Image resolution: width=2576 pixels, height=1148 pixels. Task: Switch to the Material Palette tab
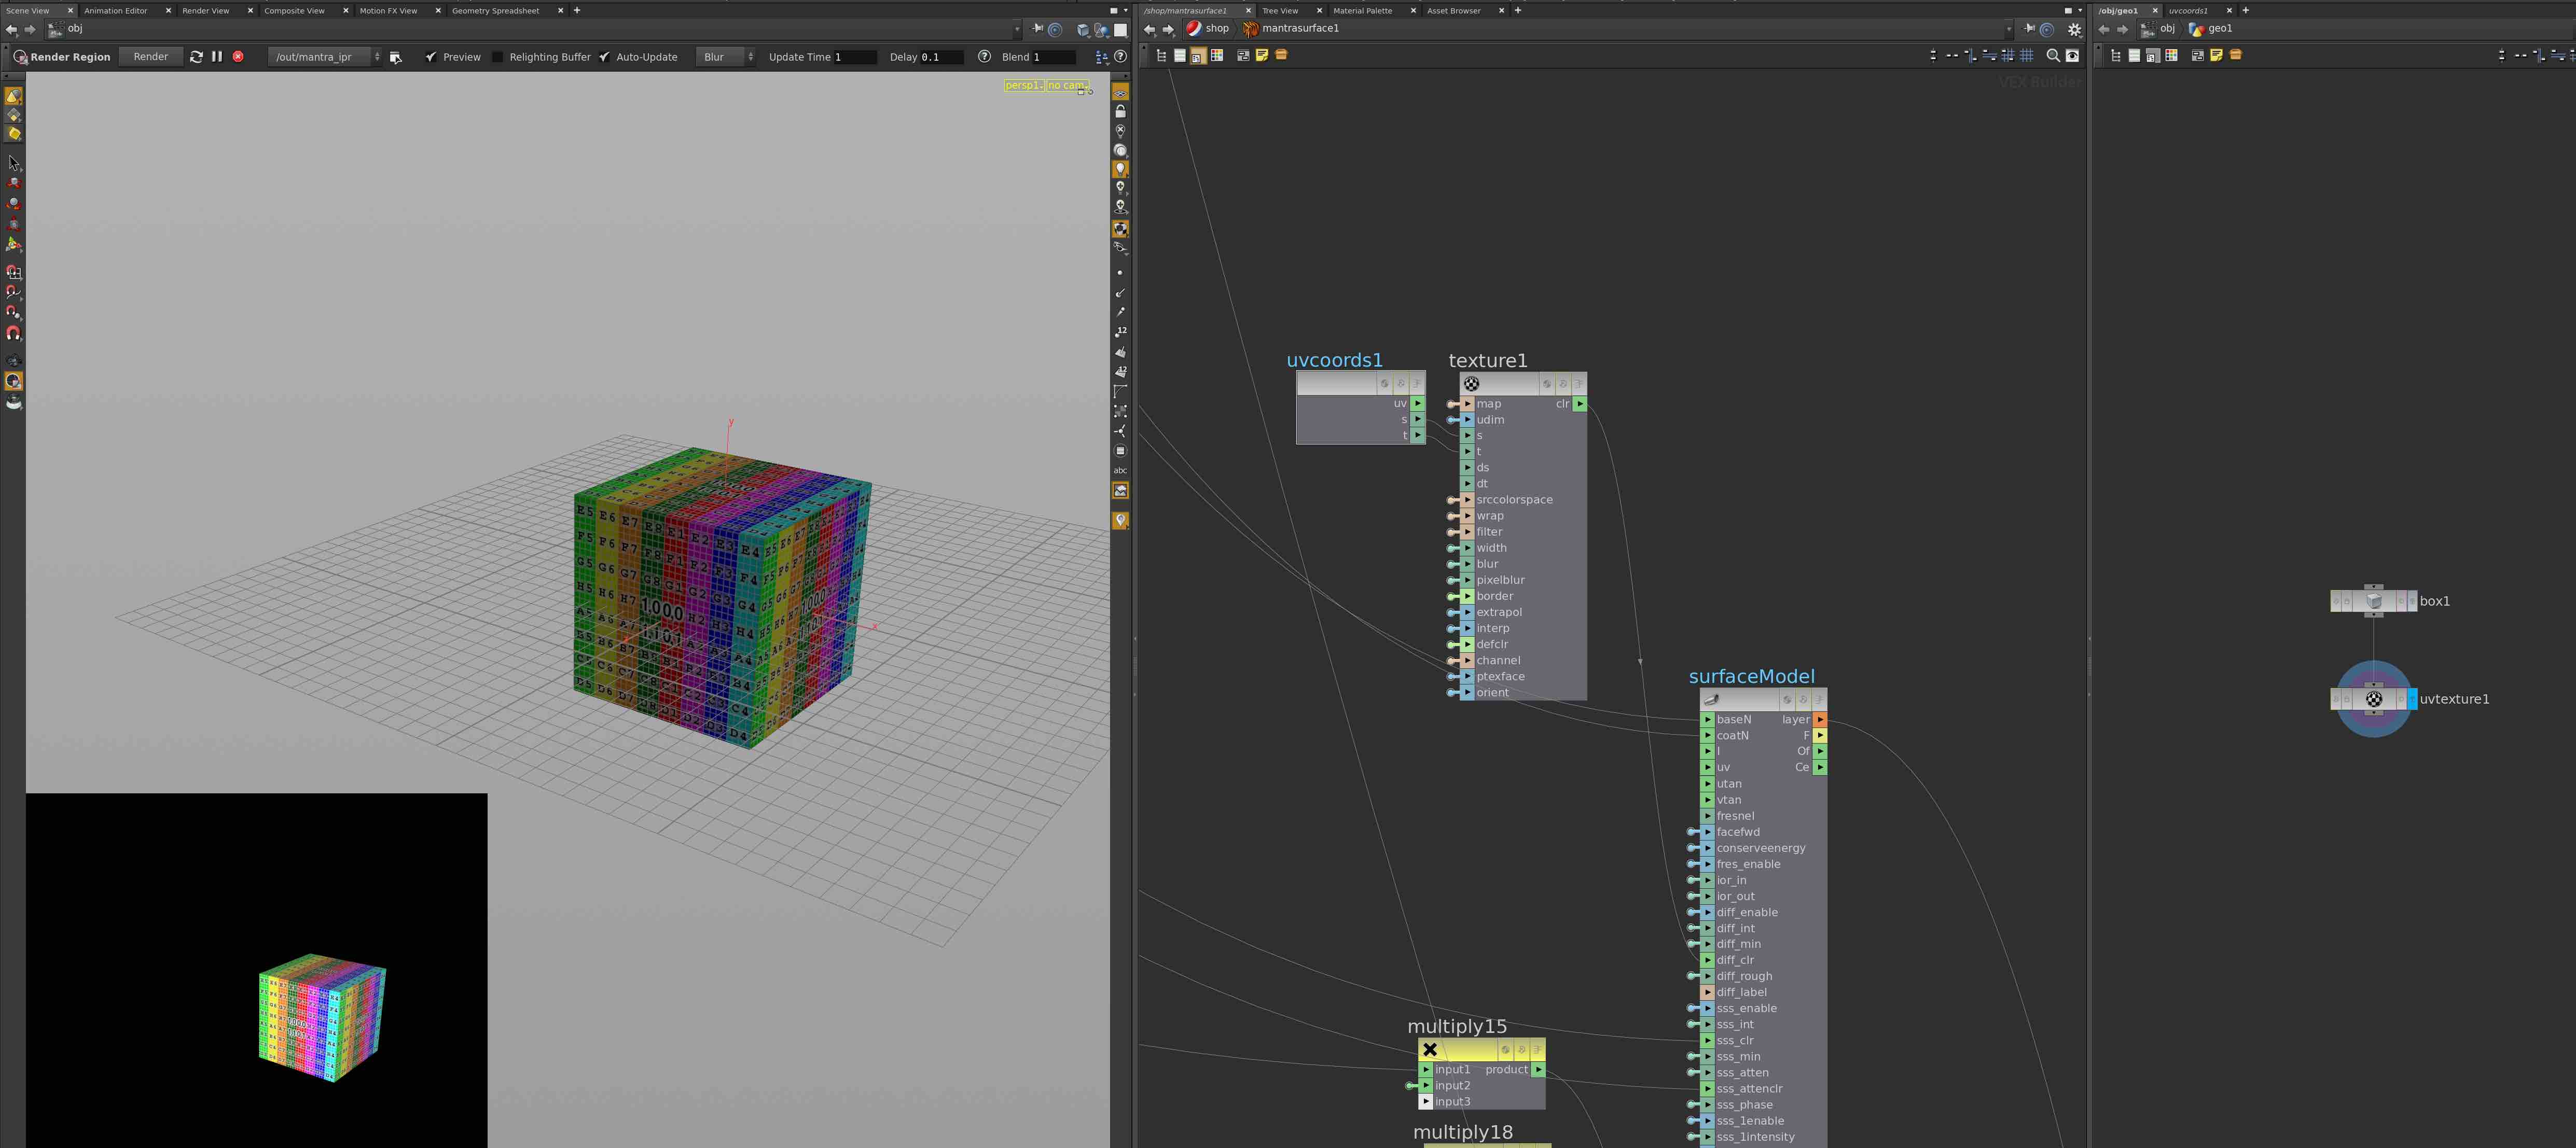click(1362, 10)
